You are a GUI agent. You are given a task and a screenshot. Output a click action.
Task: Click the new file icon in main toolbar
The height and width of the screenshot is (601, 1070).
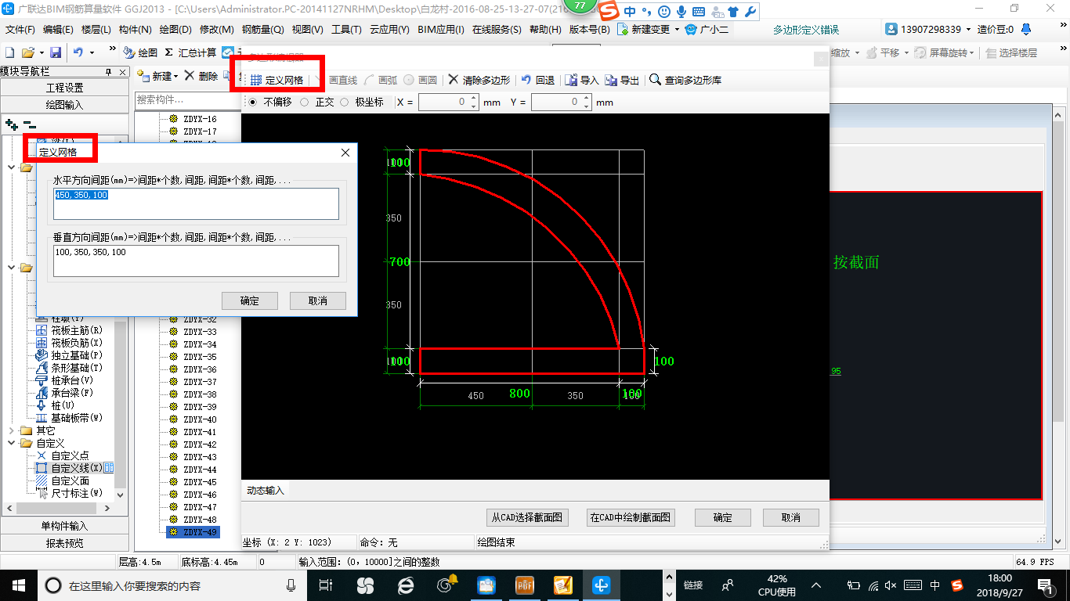pos(10,52)
